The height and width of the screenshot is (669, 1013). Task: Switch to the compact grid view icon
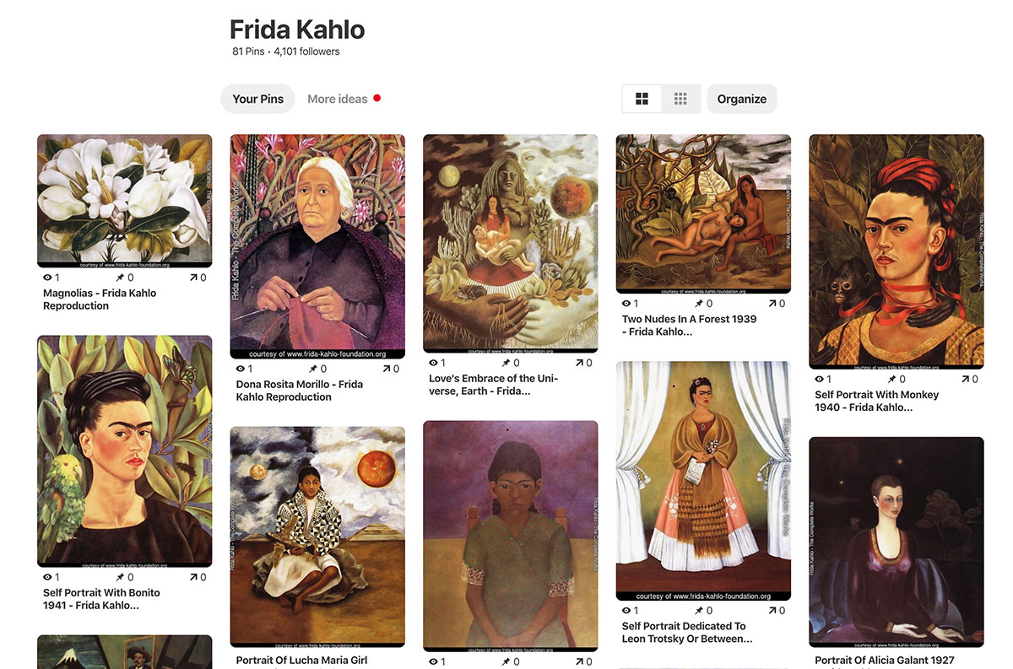coord(680,99)
